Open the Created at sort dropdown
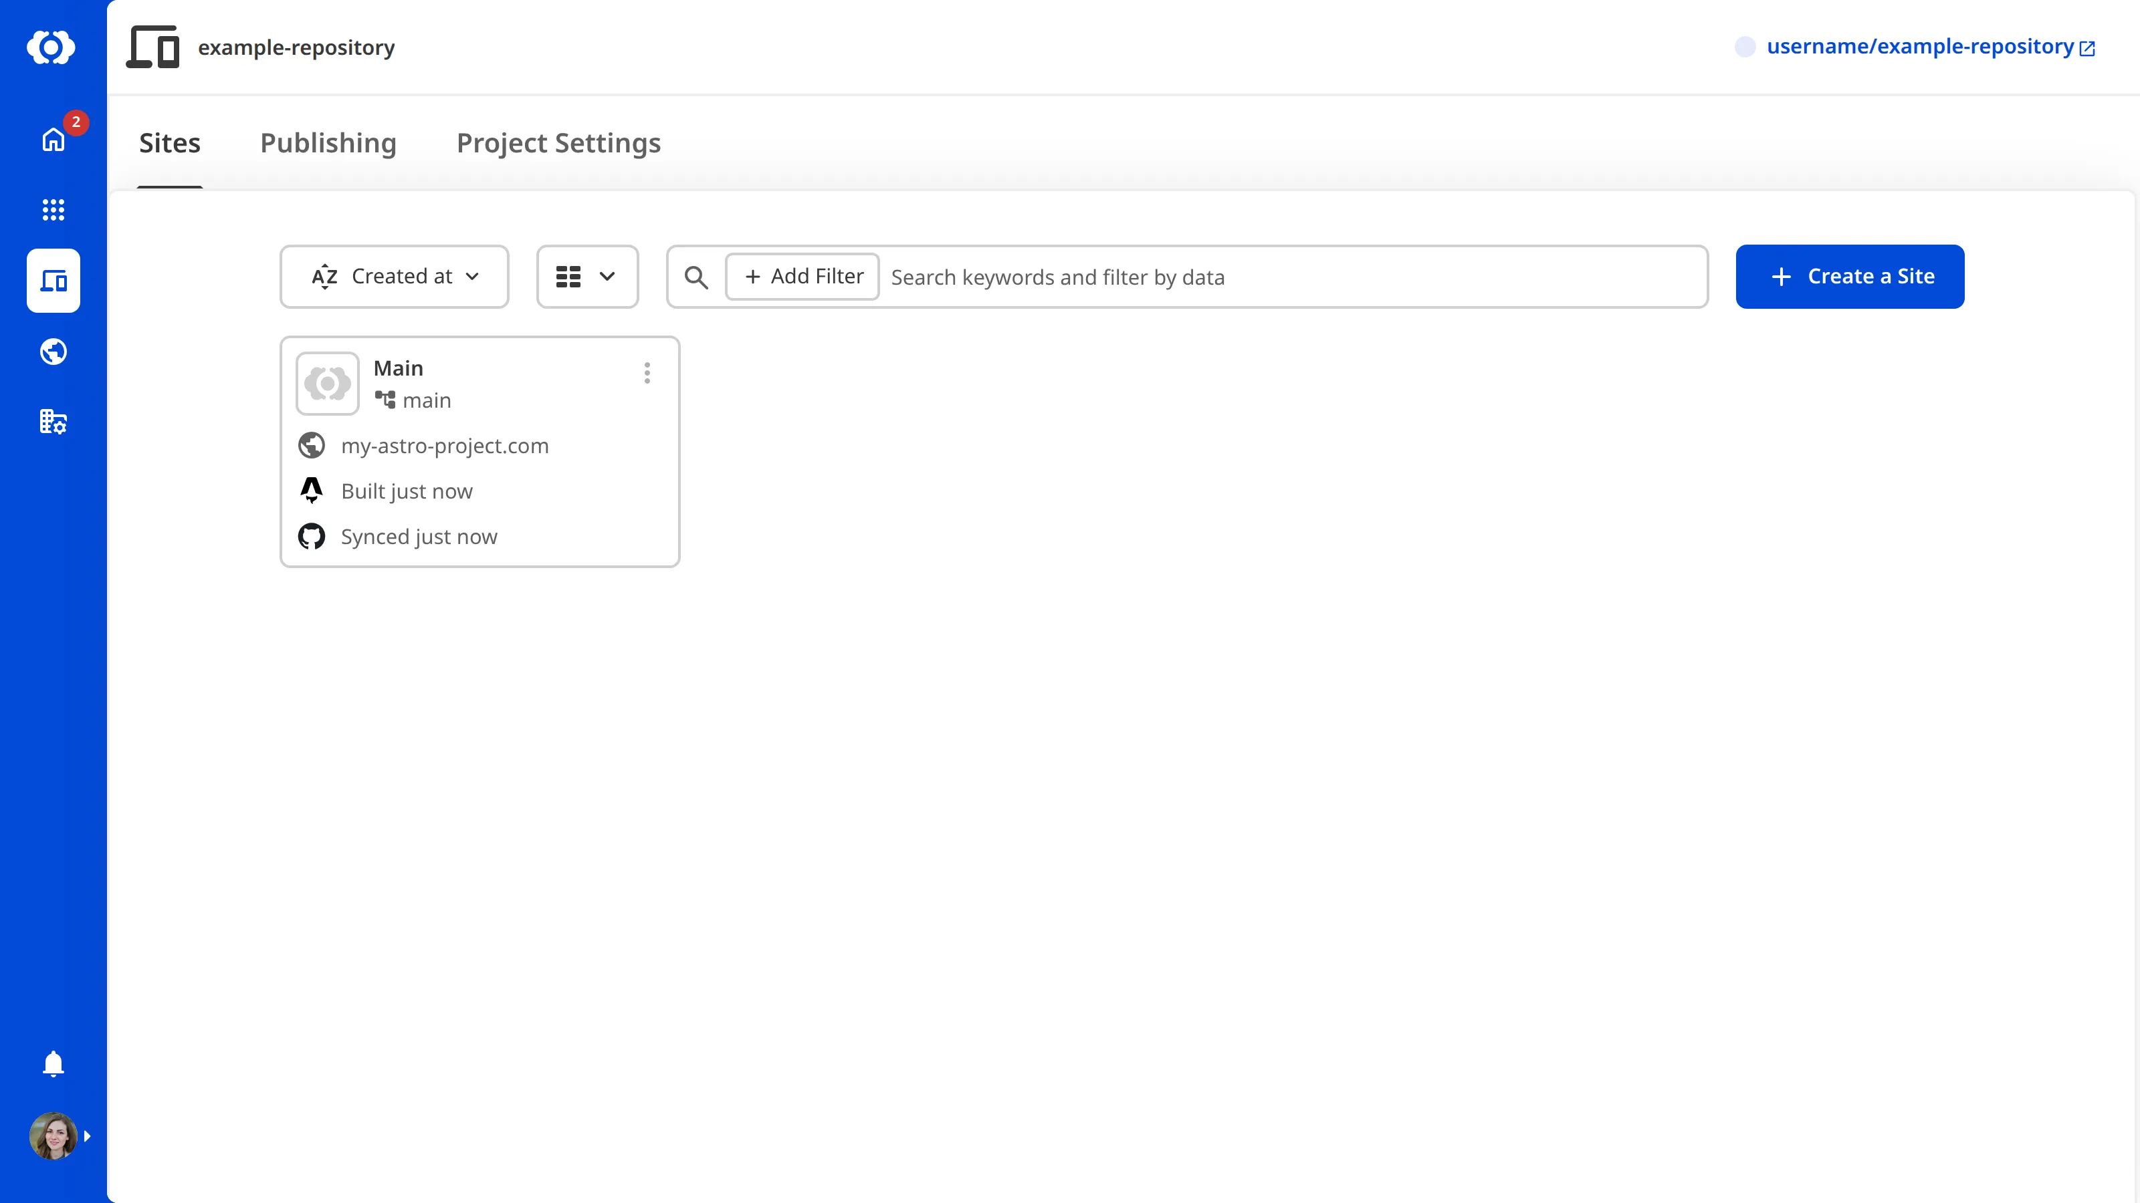This screenshot has width=2140, height=1203. (x=394, y=277)
